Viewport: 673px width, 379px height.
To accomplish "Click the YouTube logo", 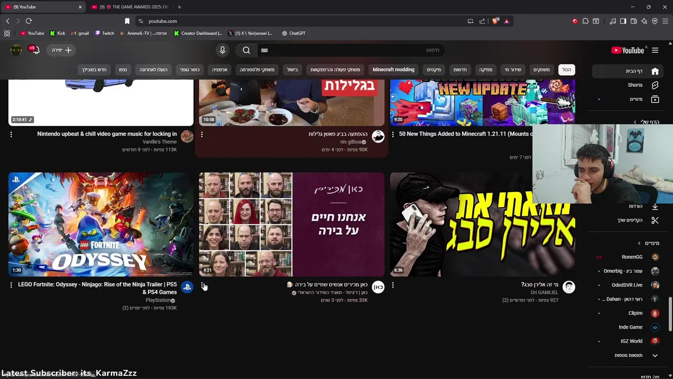I will pos(628,51).
